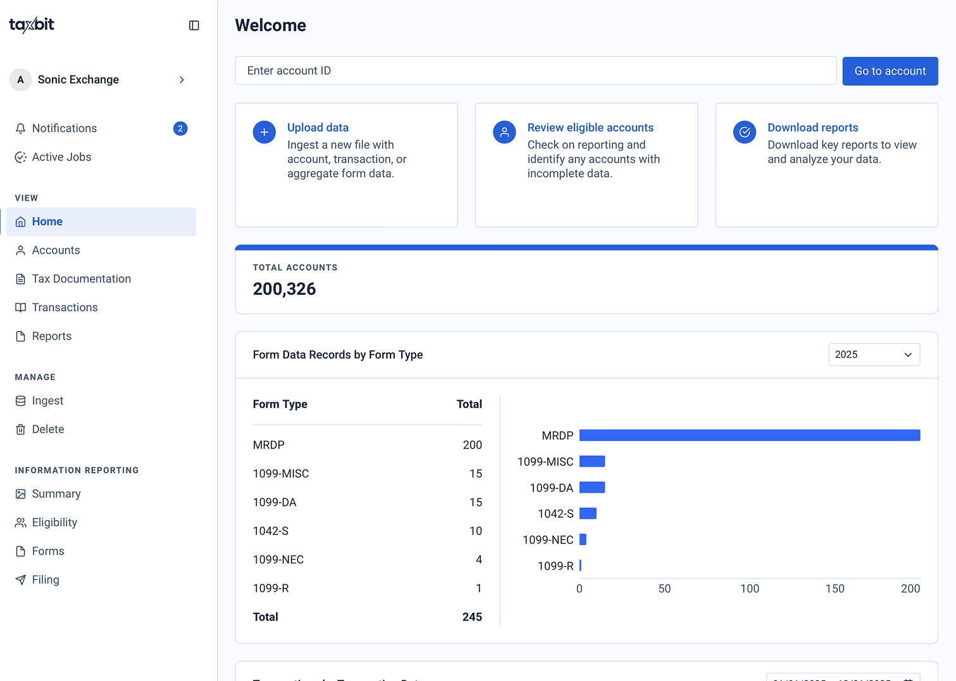Screen dimensions: 956x681
Task: Click the Transactions book icon
Action: [20, 307]
